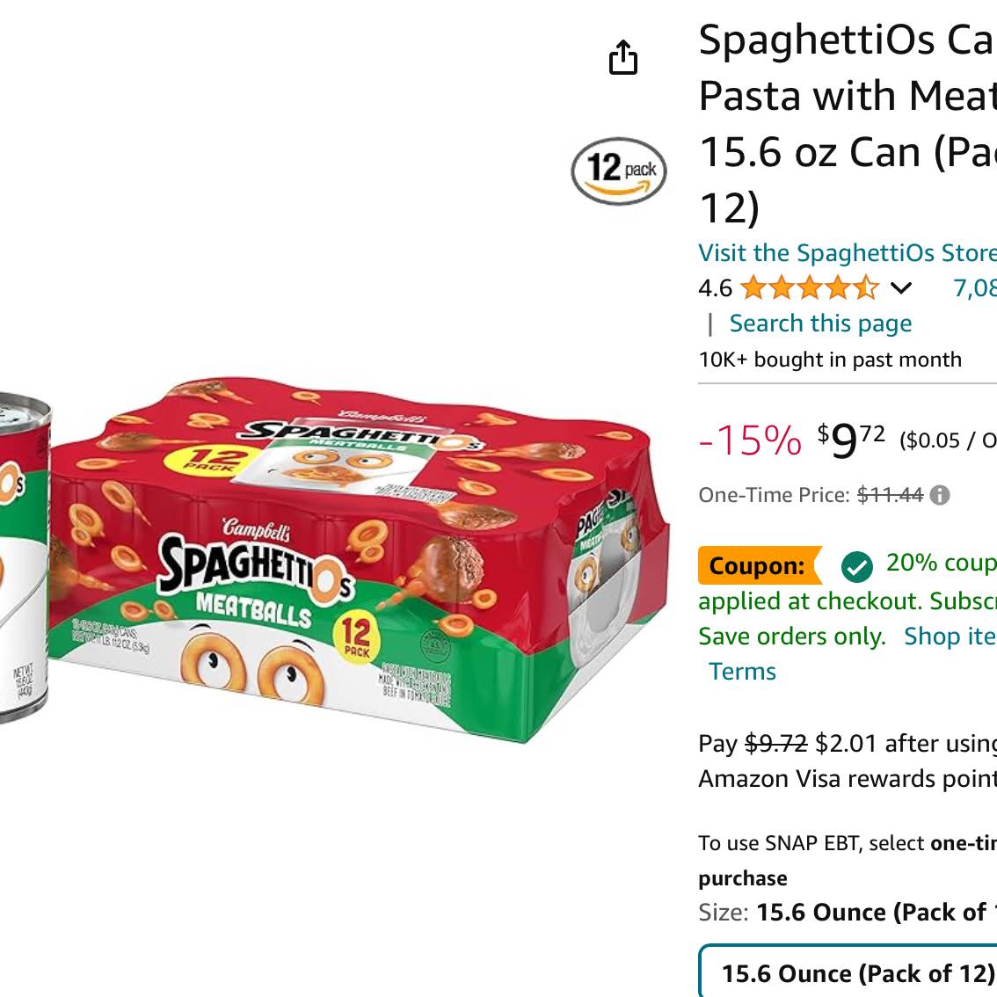
Task: Click the 4.6 rating number
Action: 715,288
